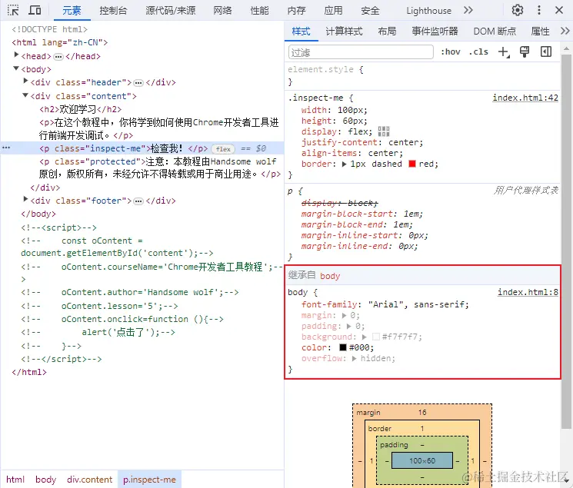Open the #000 color swatch
The height and width of the screenshot is (488, 573).
[342, 347]
